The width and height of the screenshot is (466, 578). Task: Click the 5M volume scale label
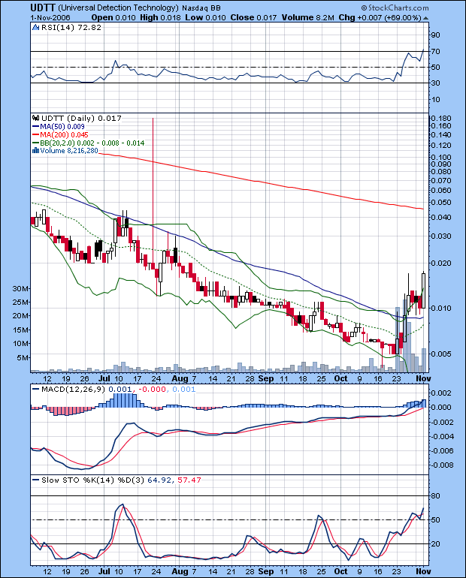pyautogui.click(x=23, y=358)
